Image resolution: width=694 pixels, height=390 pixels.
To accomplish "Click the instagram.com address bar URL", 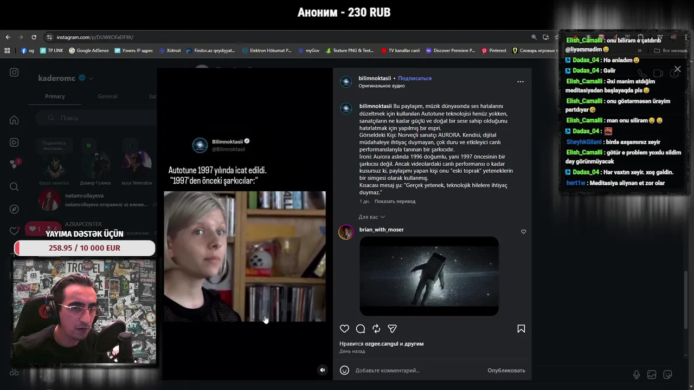I will 95,37.
